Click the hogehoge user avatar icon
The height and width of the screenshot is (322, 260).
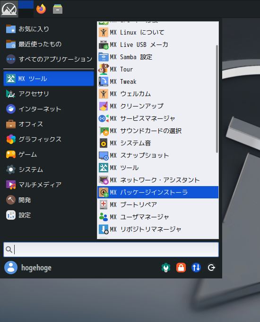tap(11, 268)
